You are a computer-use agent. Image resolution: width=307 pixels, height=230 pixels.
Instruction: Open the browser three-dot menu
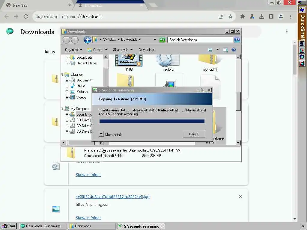coord(291,17)
